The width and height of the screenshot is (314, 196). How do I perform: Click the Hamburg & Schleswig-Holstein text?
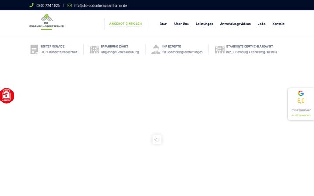tap(256, 52)
